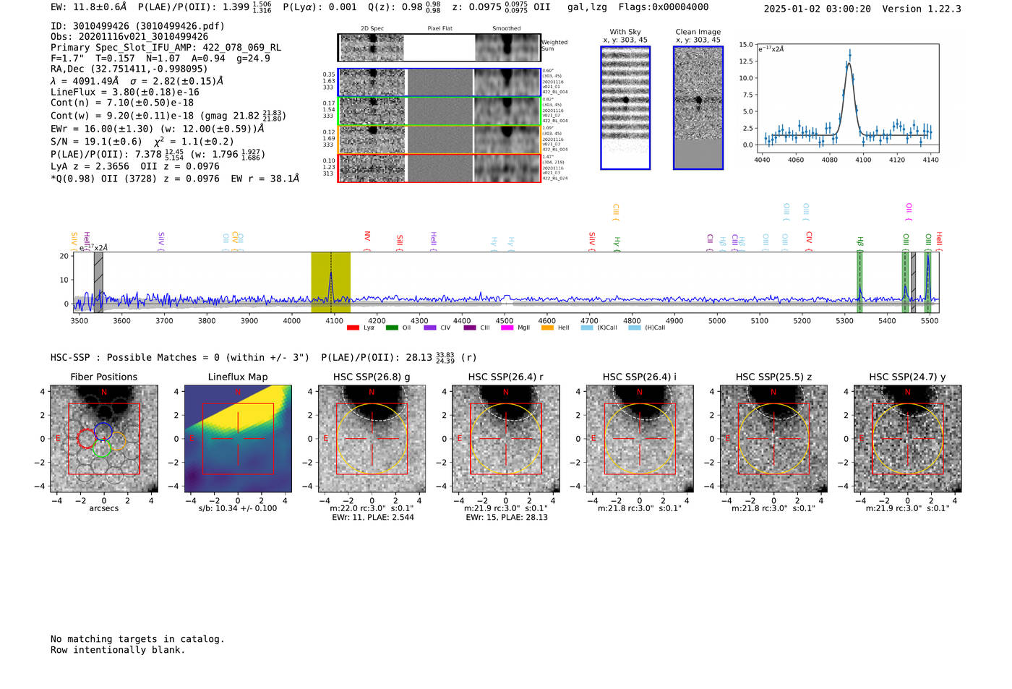Click the 2025-01-02 03:00:20 timestamp
The height and width of the screenshot is (689, 1012).
point(818,9)
